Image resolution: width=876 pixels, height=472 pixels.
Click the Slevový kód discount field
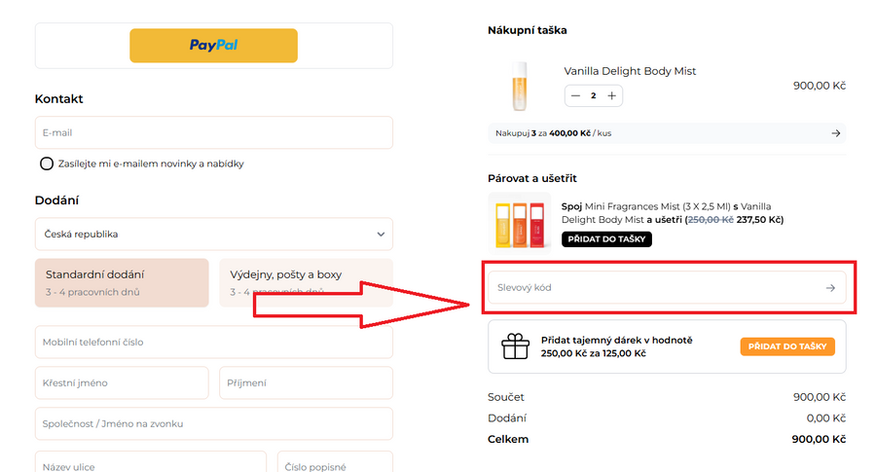click(x=652, y=288)
